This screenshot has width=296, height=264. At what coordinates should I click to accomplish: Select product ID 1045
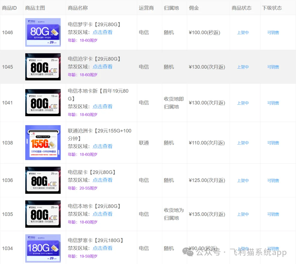pos(7,67)
